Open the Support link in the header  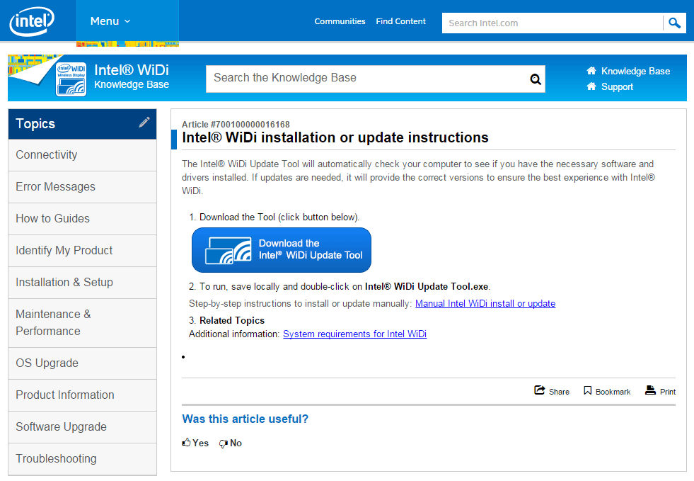(617, 87)
